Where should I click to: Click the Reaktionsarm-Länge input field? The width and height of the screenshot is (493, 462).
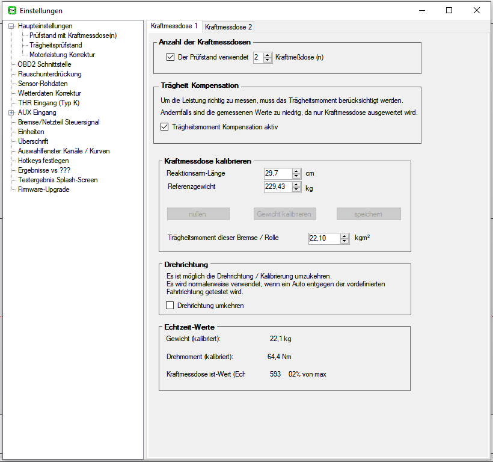[x=278, y=174]
